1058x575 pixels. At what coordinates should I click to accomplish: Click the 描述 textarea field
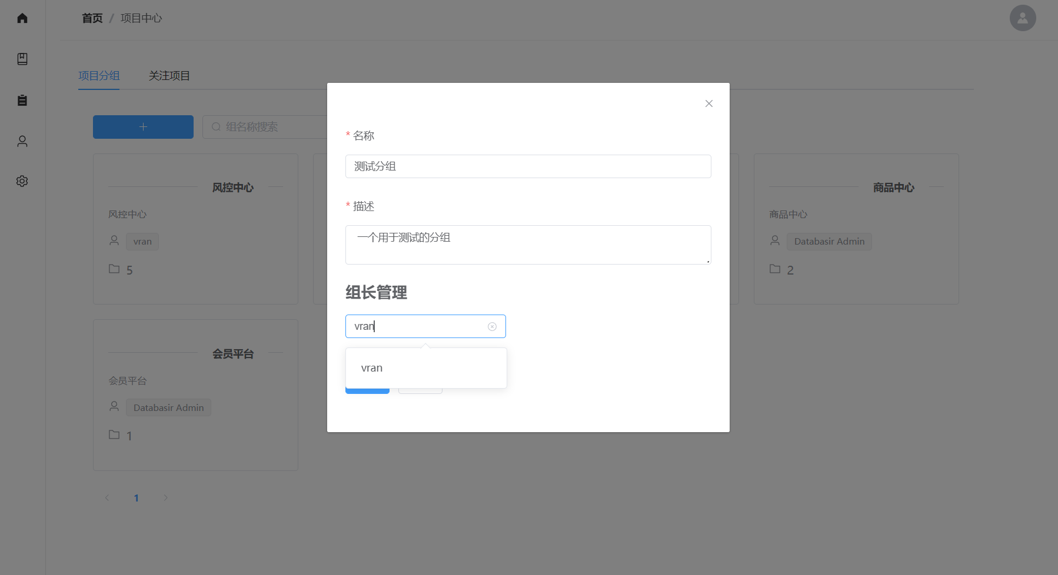(528, 245)
